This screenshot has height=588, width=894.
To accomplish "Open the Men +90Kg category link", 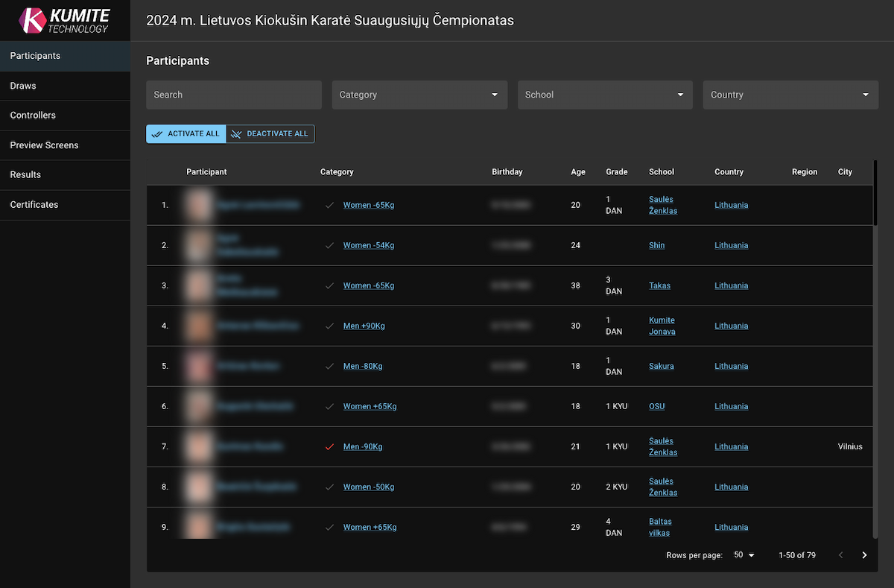I will pos(364,326).
